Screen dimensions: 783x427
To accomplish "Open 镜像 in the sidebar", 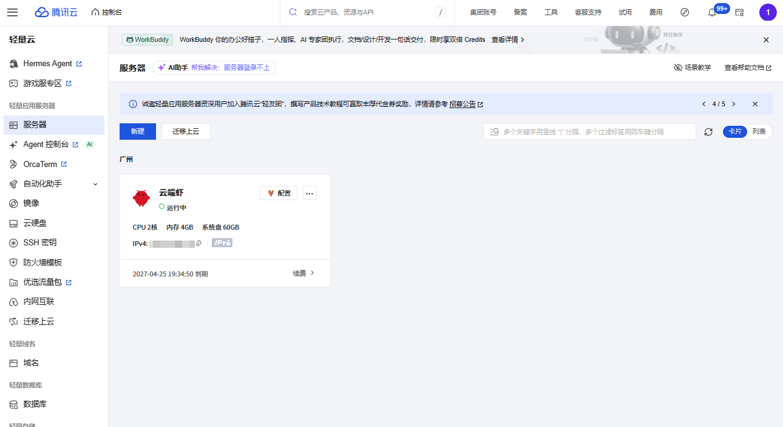I will (54, 203).
